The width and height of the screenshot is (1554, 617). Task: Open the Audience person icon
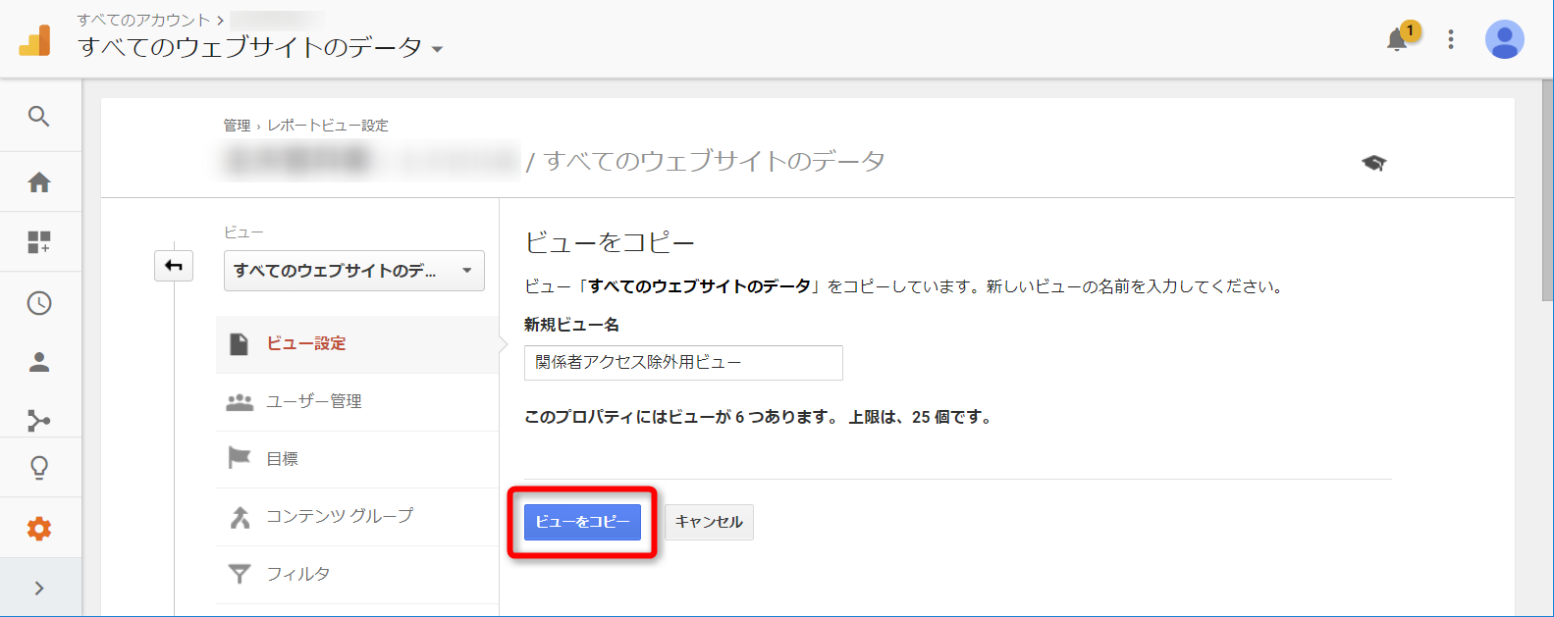click(x=39, y=363)
